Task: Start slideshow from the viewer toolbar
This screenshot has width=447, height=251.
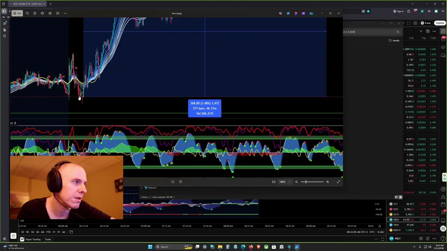Action: [x=58, y=13]
